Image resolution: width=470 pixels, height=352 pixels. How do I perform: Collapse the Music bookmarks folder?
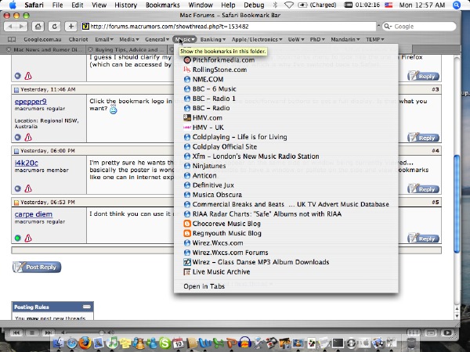[185, 40]
